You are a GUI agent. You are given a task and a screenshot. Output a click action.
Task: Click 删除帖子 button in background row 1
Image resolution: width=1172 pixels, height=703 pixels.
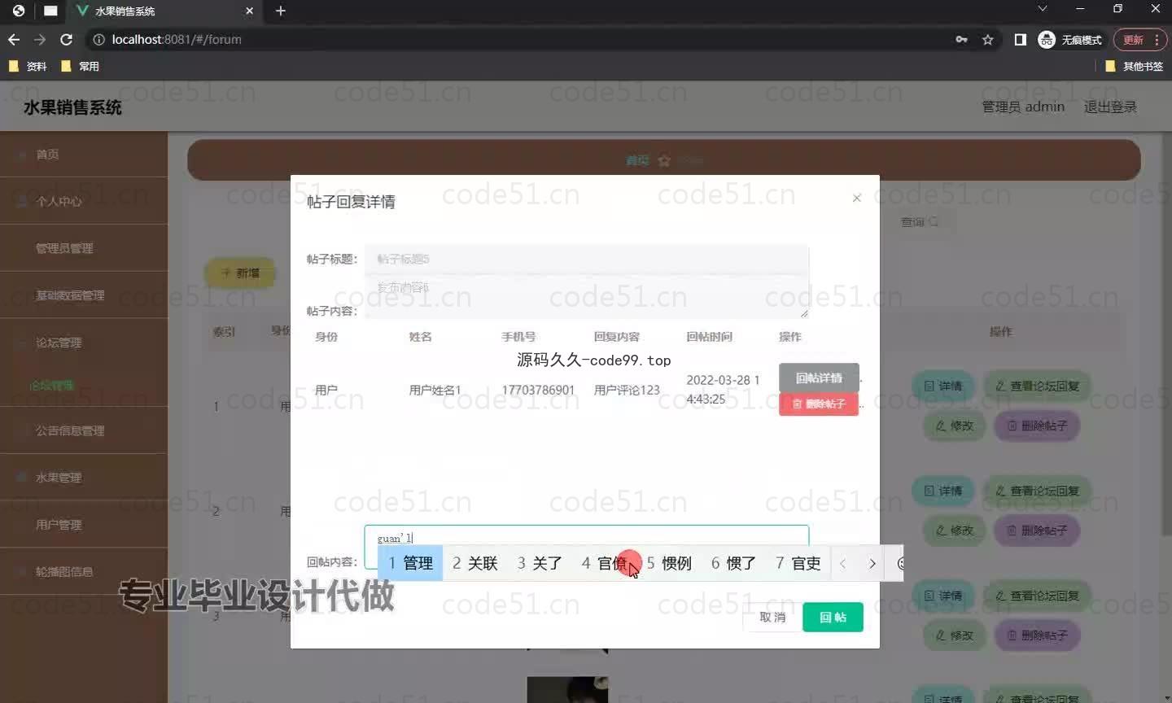(x=1037, y=426)
